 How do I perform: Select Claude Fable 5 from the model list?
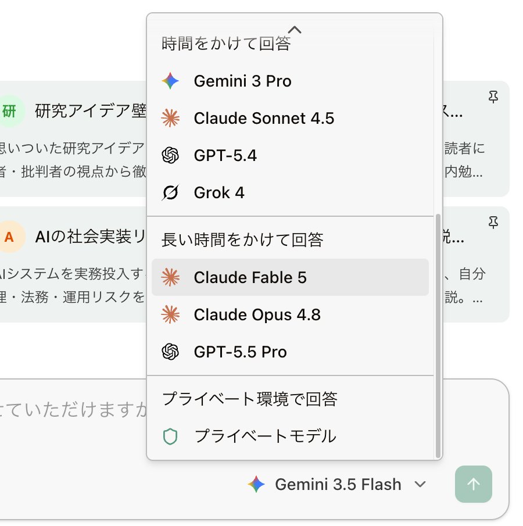[x=290, y=277]
